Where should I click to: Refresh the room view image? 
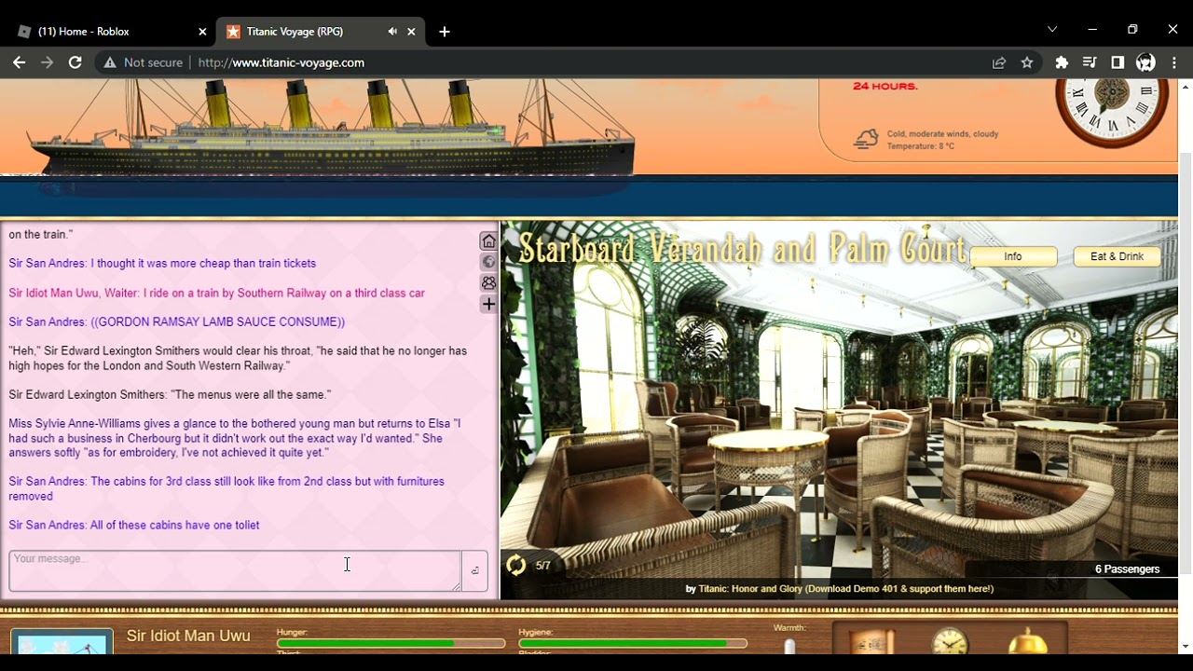point(515,565)
